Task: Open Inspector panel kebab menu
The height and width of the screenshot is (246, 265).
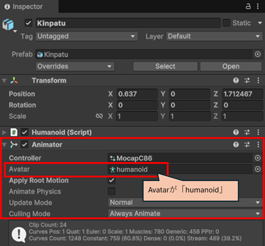Action: (258, 6)
